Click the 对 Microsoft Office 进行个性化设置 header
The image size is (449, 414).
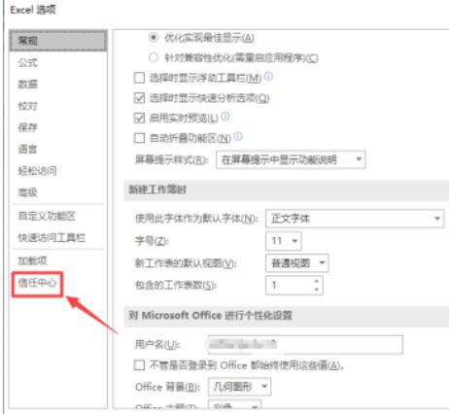click(211, 315)
